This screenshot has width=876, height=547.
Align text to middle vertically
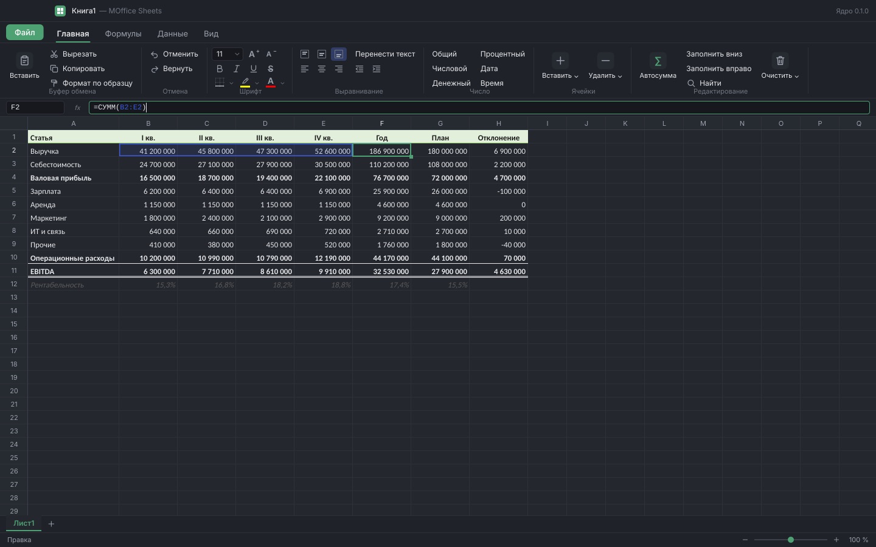[322, 54]
